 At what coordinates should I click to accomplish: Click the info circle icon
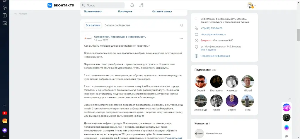(196, 56)
